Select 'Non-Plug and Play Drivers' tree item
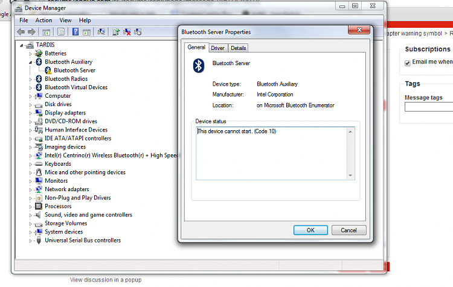This screenshot has height=287, width=453. point(78,198)
